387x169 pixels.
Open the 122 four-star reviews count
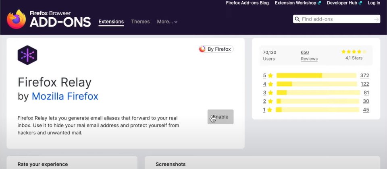365,84
